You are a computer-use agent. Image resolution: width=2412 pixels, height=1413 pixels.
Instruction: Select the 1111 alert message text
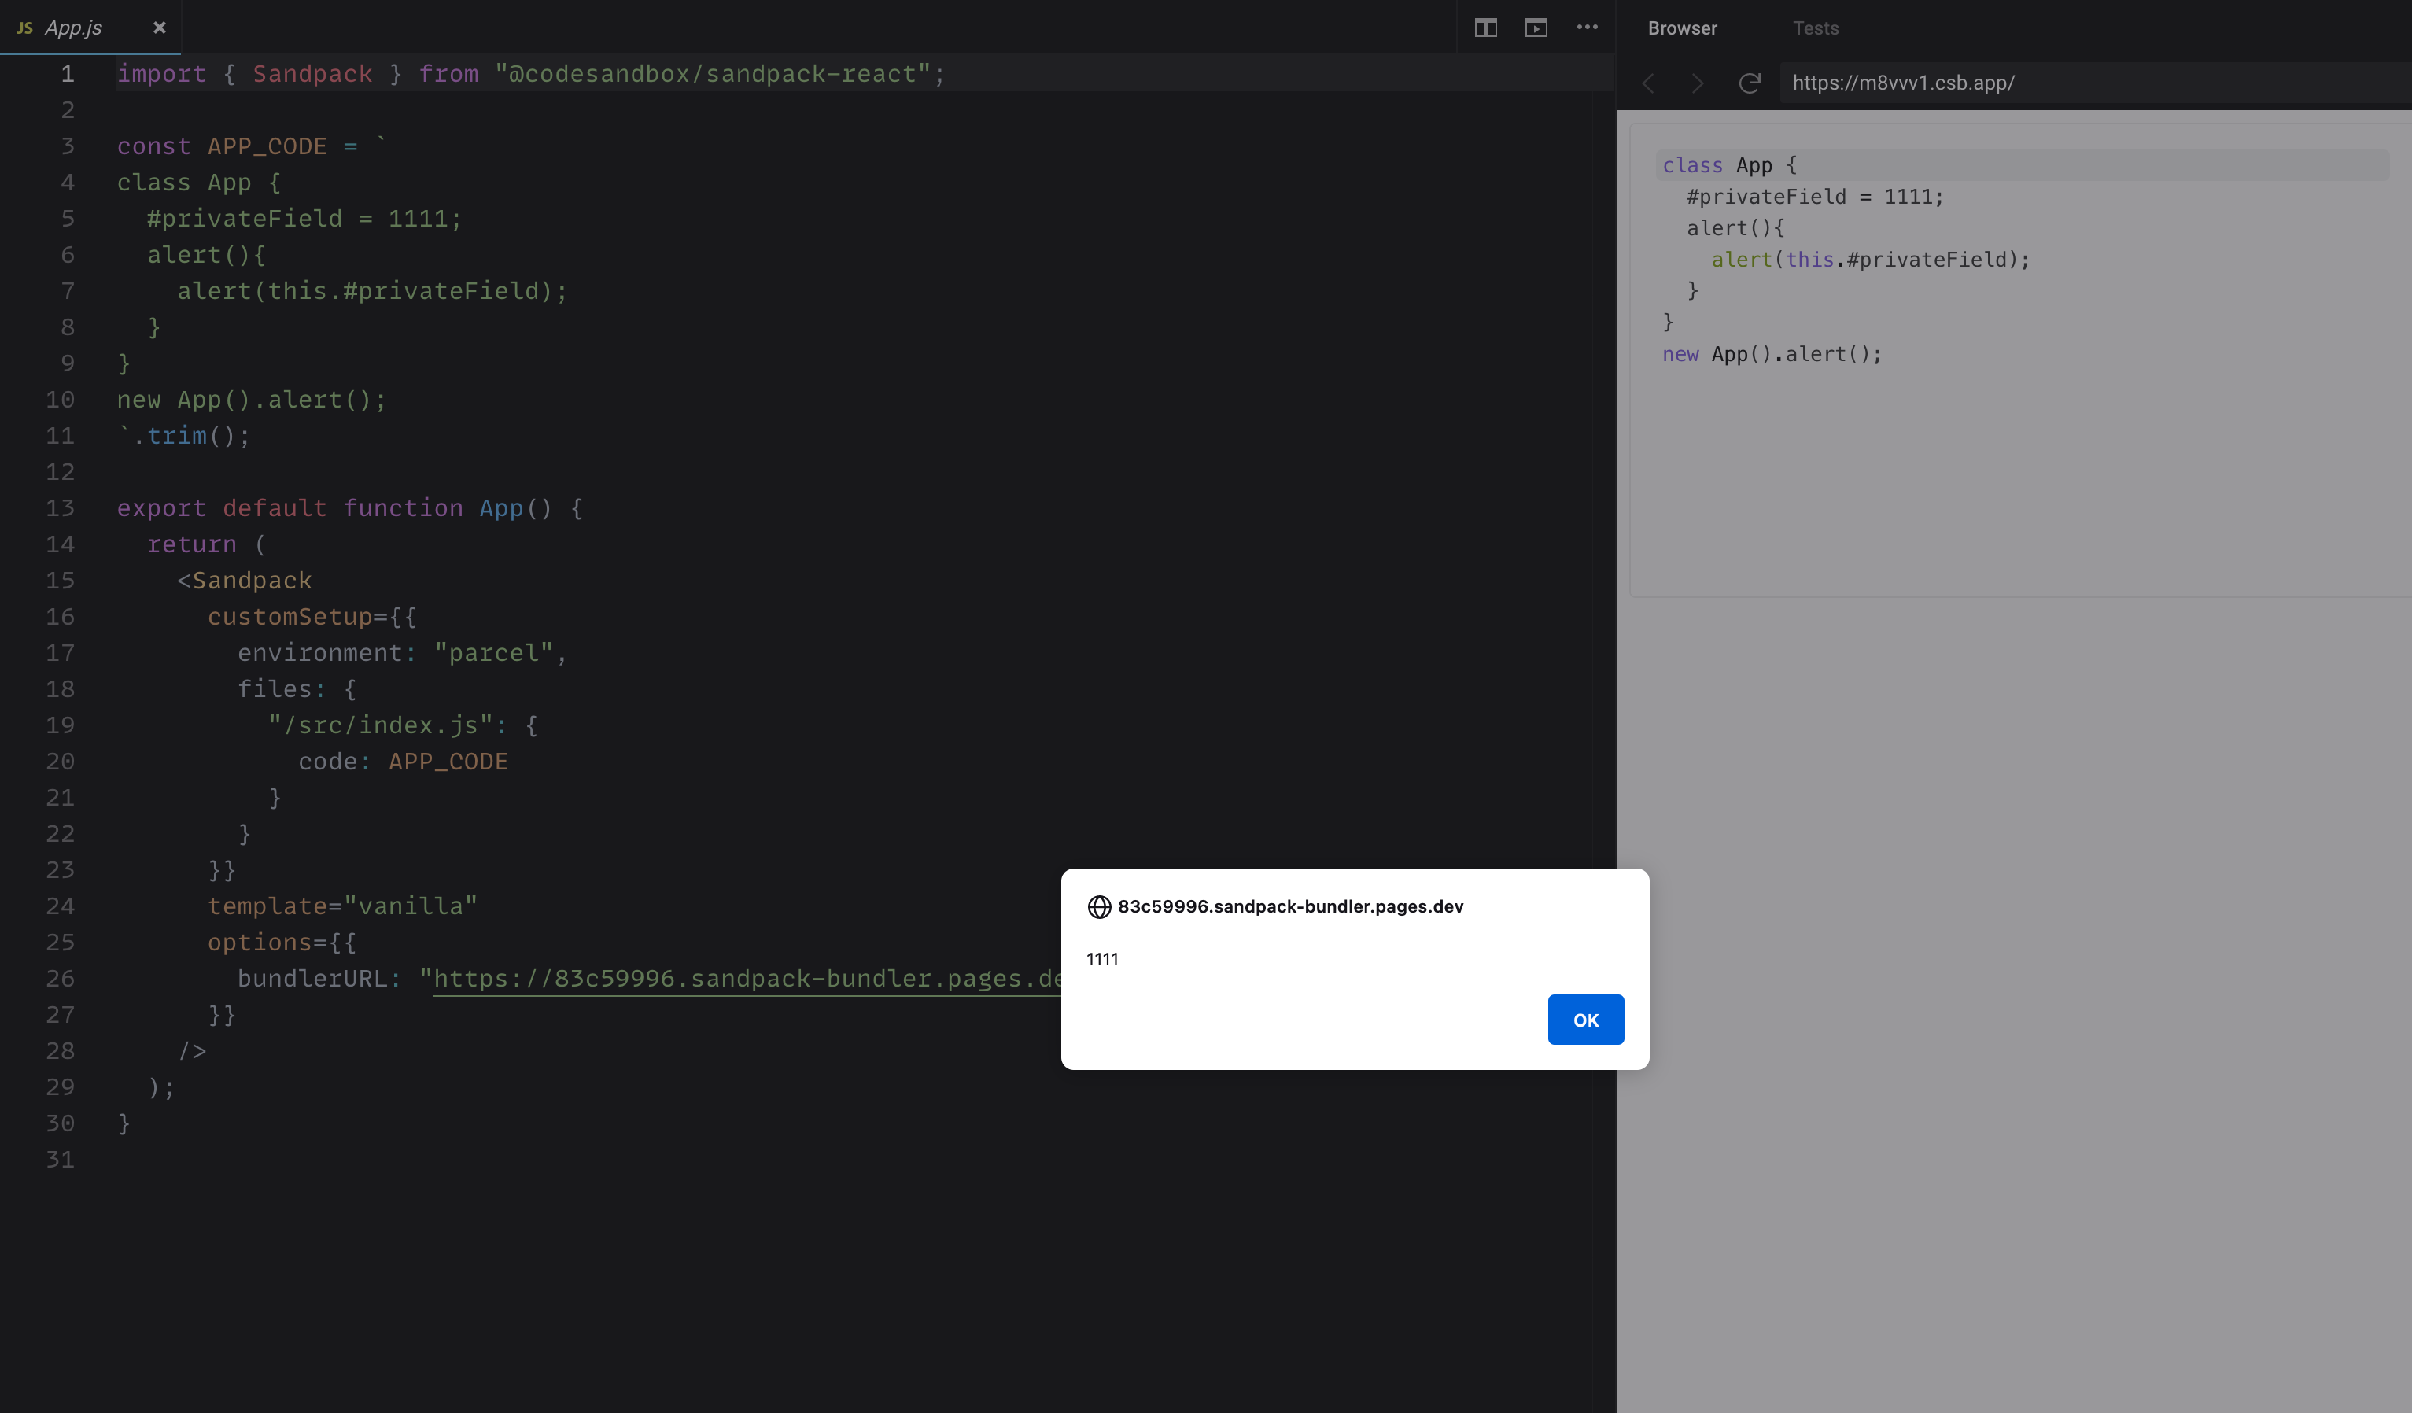click(1101, 959)
